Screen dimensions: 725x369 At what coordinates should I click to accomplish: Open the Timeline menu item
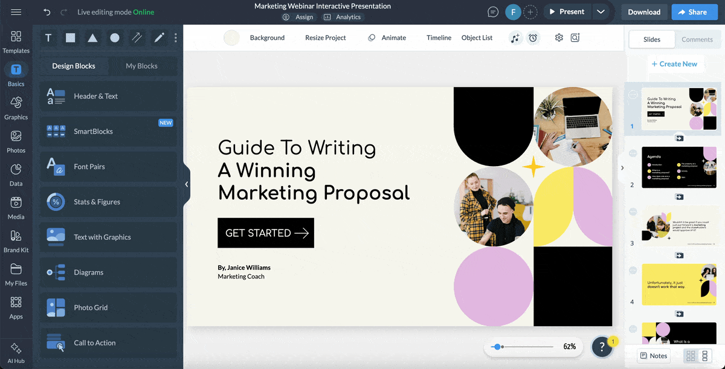[439, 37]
